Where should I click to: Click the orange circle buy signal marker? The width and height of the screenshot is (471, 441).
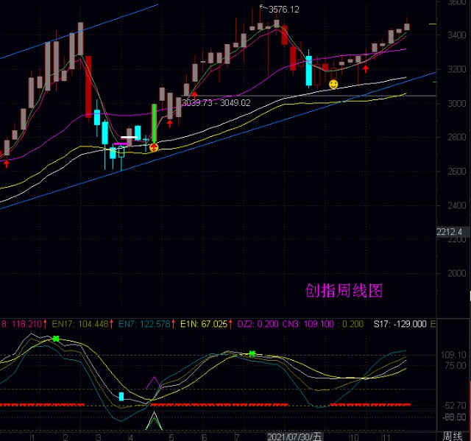[x=154, y=147]
